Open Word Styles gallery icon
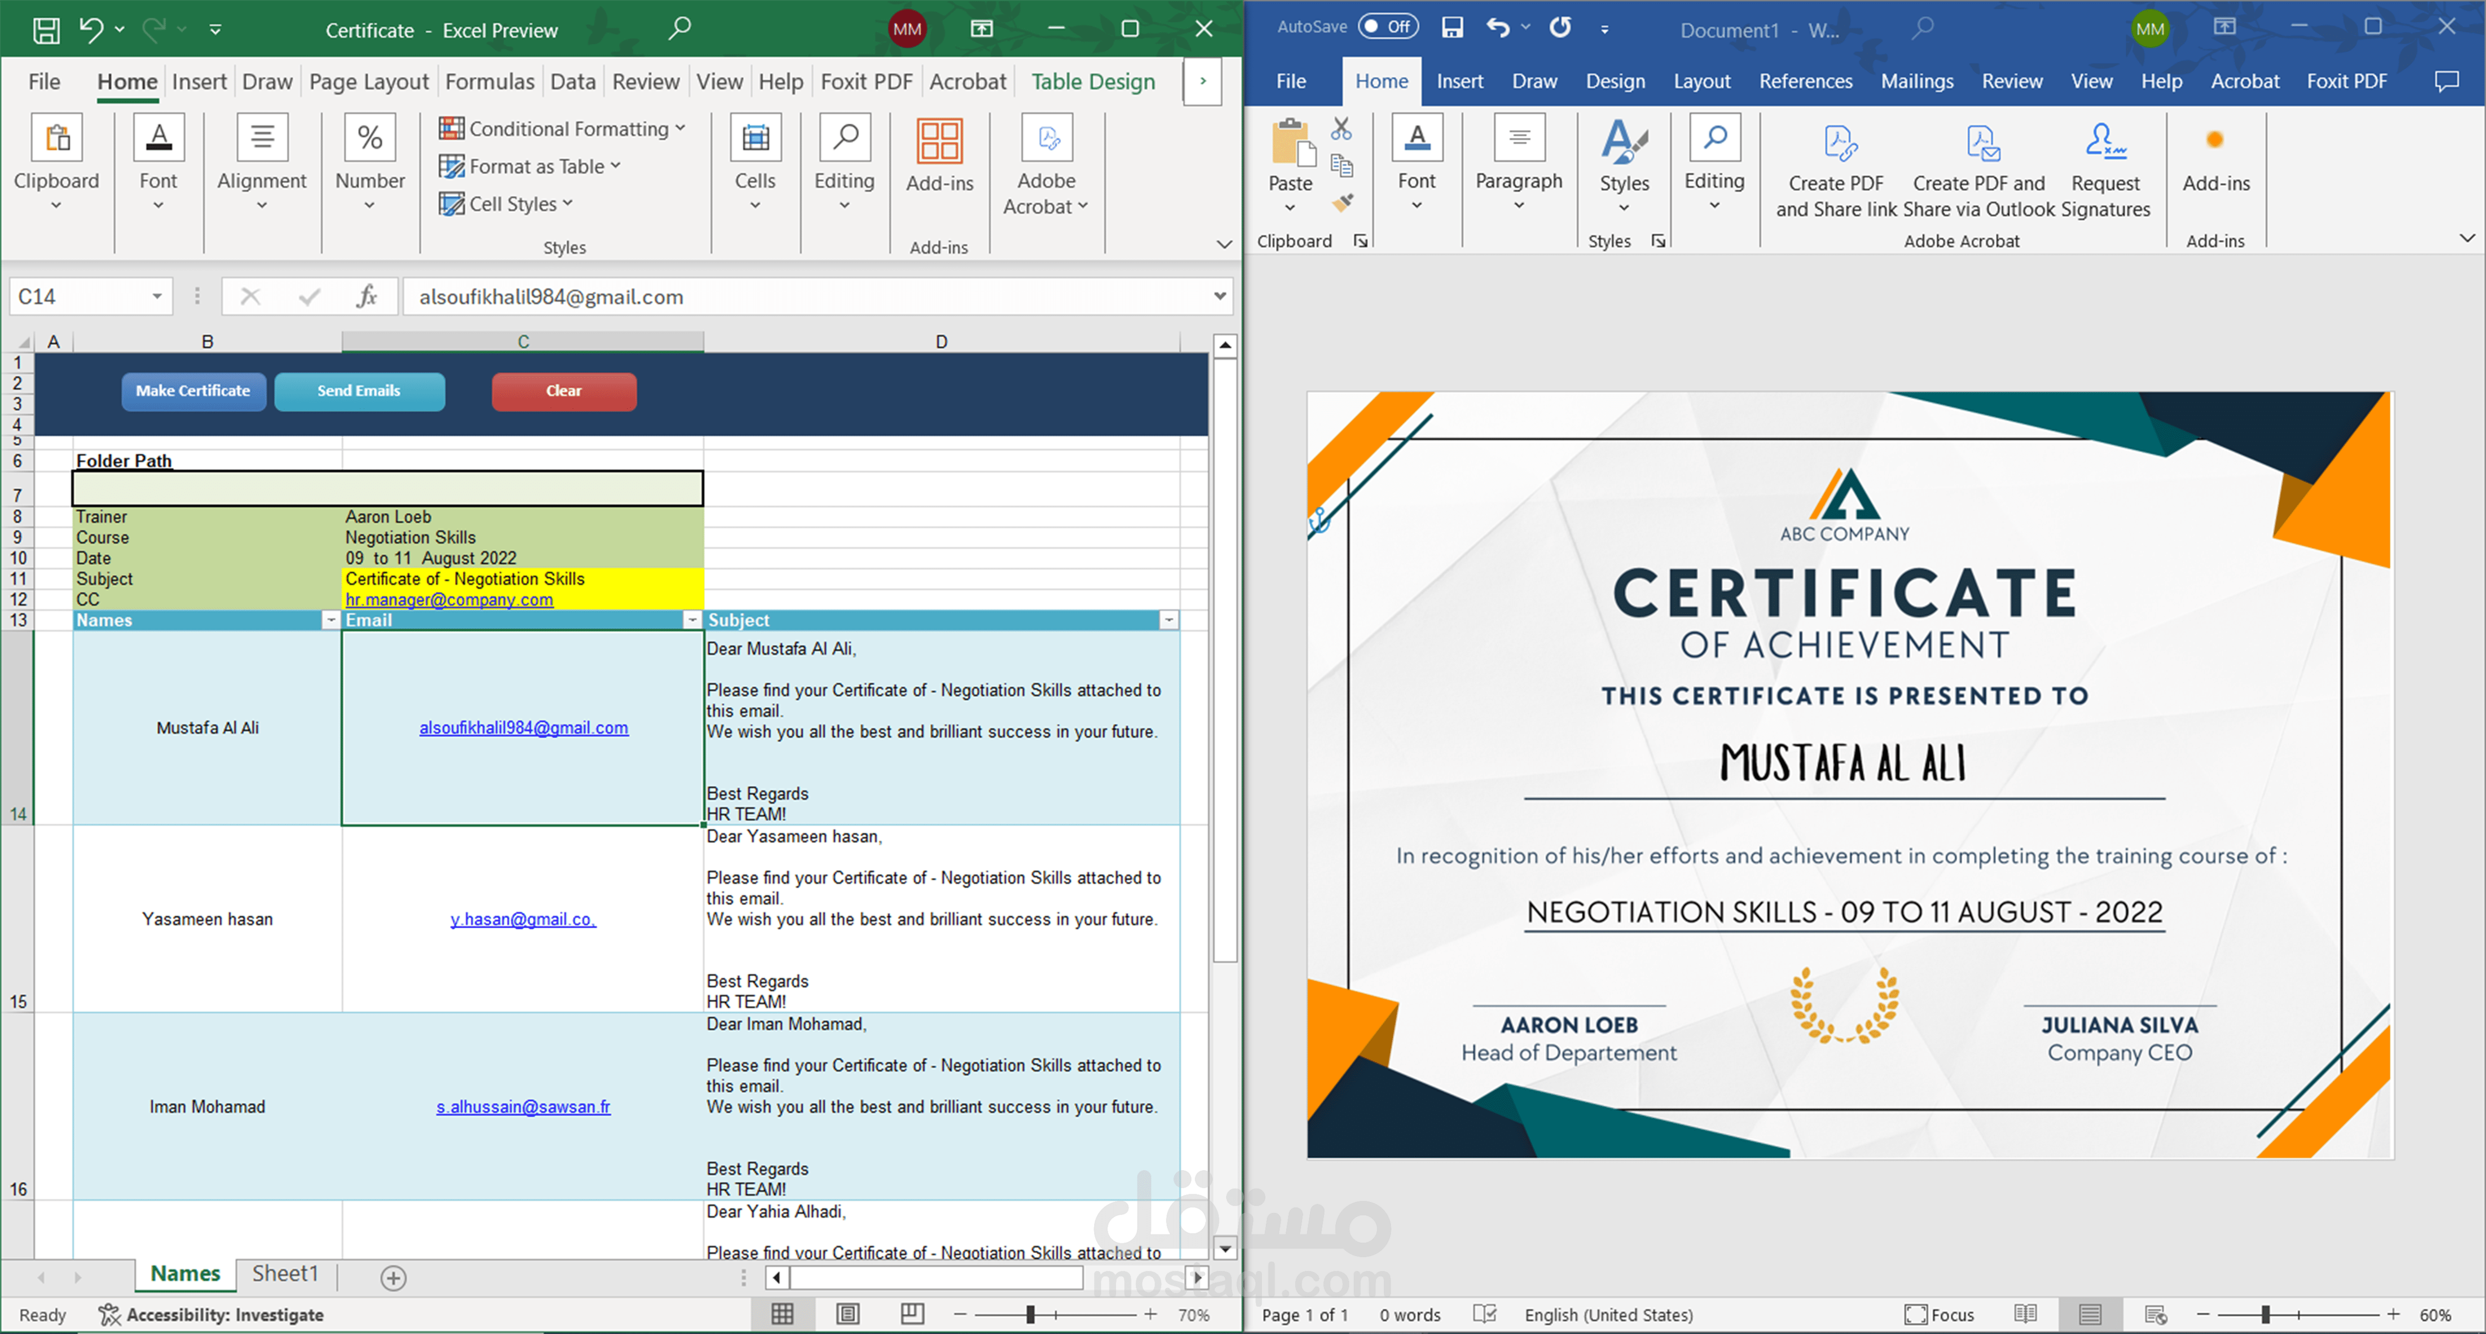Screen dimensions: 2486x1334 point(1624,143)
